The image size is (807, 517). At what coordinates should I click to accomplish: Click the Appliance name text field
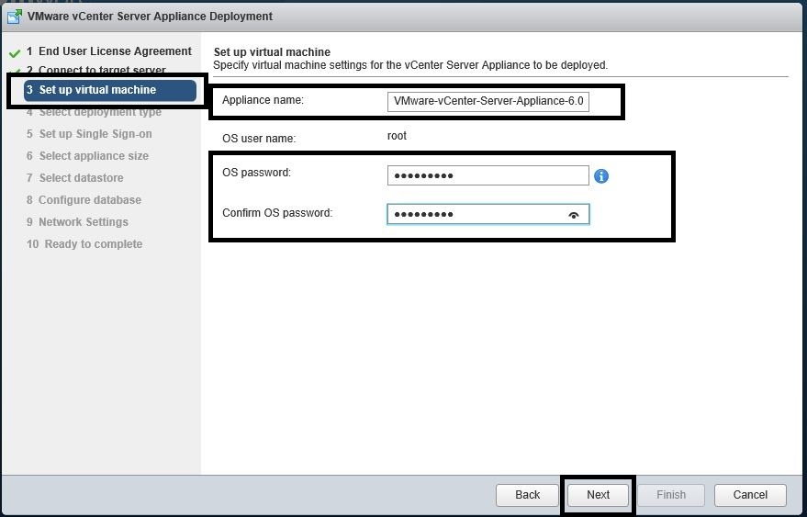tap(488, 101)
